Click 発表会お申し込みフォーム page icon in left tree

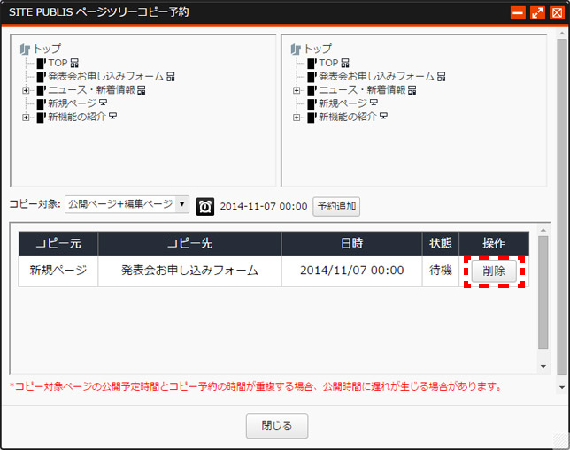tap(41, 77)
